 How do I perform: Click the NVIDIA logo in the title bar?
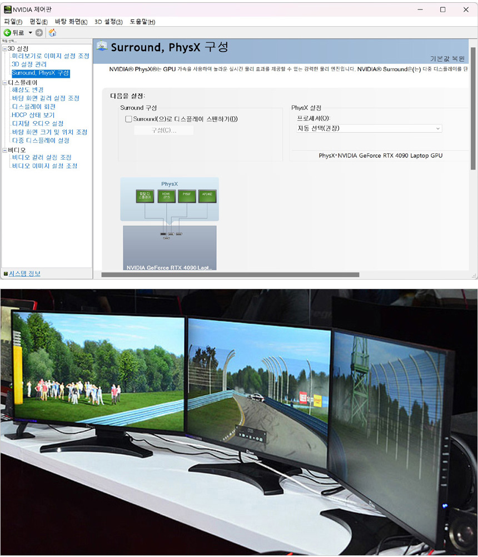[7, 9]
